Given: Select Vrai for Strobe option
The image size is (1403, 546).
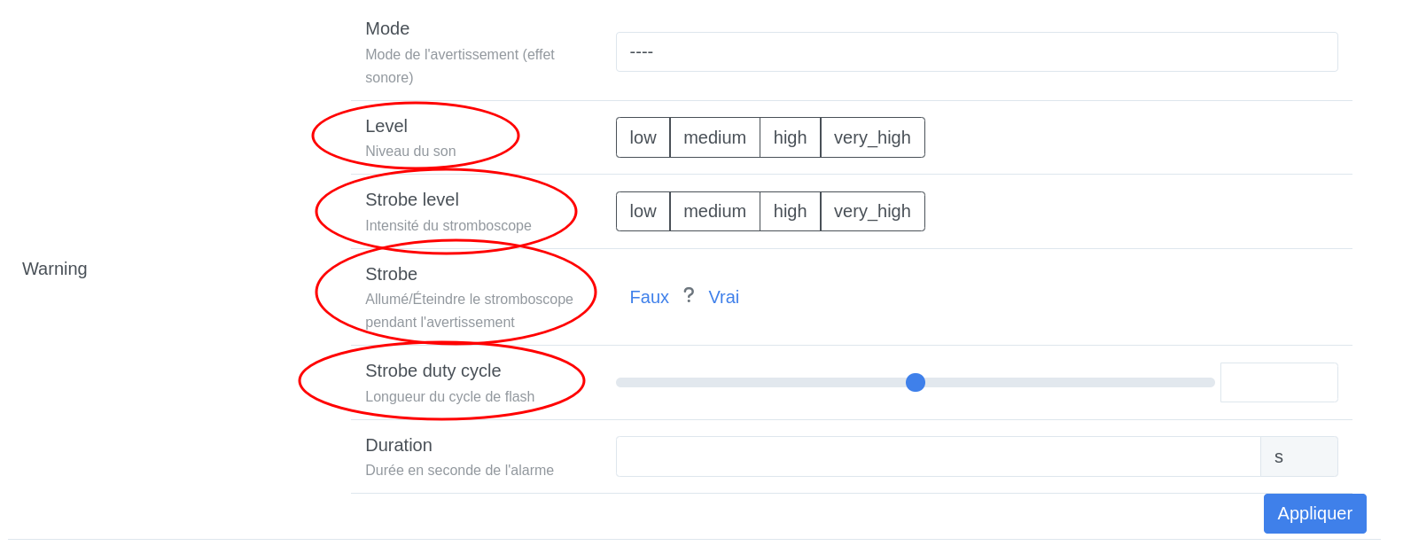Looking at the screenshot, I should click(723, 298).
